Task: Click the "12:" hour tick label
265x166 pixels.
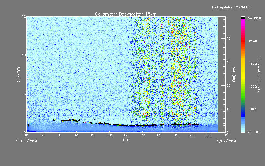Action: click(126, 135)
